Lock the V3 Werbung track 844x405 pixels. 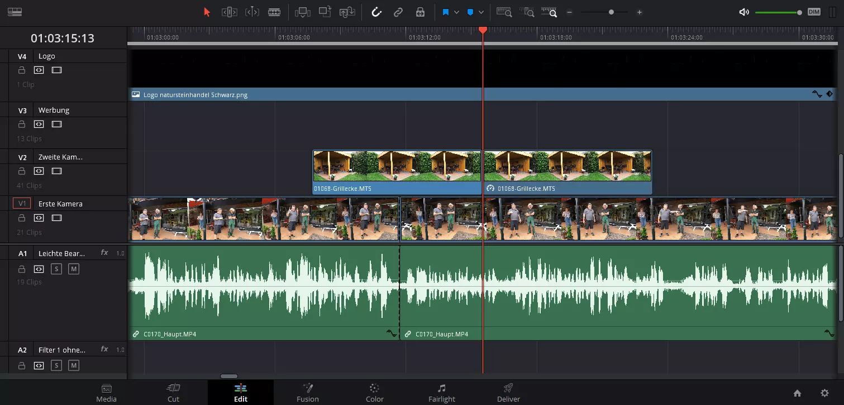(21, 124)
